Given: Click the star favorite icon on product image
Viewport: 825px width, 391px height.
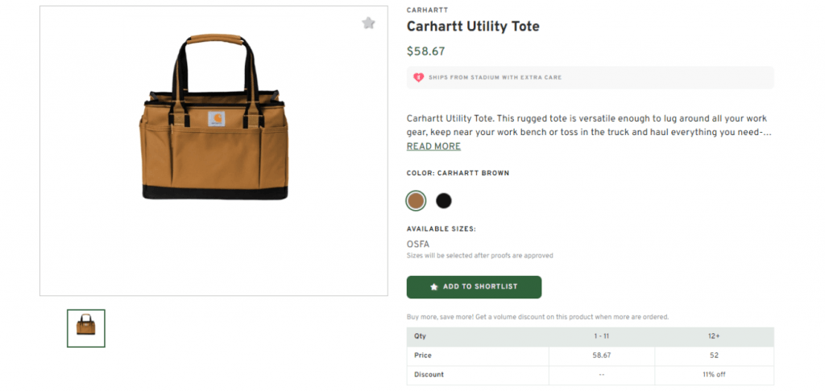Looking at the screenshot, I should click(368, 23).
